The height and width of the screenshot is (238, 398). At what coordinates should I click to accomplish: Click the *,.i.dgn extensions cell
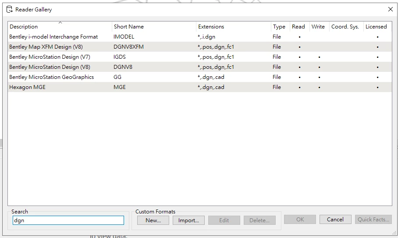coord(206,37)
